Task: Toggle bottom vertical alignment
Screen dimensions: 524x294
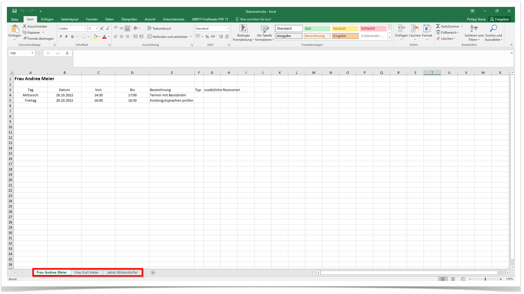Action: pos(127,28)
